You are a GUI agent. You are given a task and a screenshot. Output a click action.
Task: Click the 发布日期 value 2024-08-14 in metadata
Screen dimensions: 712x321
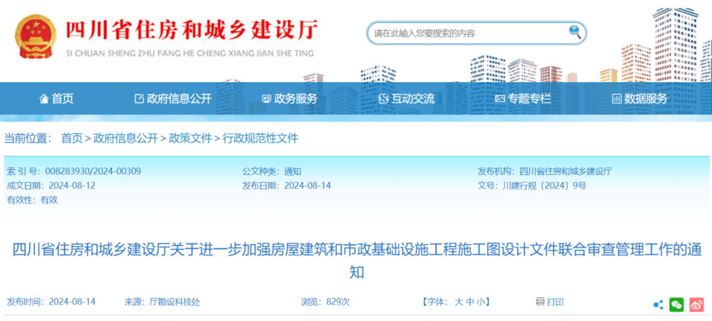[307, 185]
